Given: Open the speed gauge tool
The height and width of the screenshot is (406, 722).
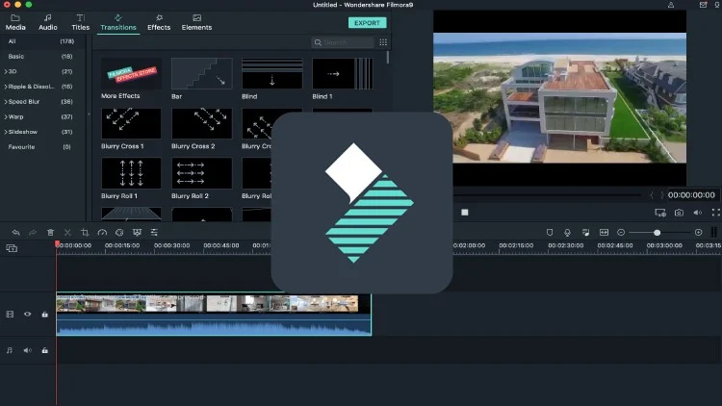Looking at the screenshot, I should click(102, 233).
